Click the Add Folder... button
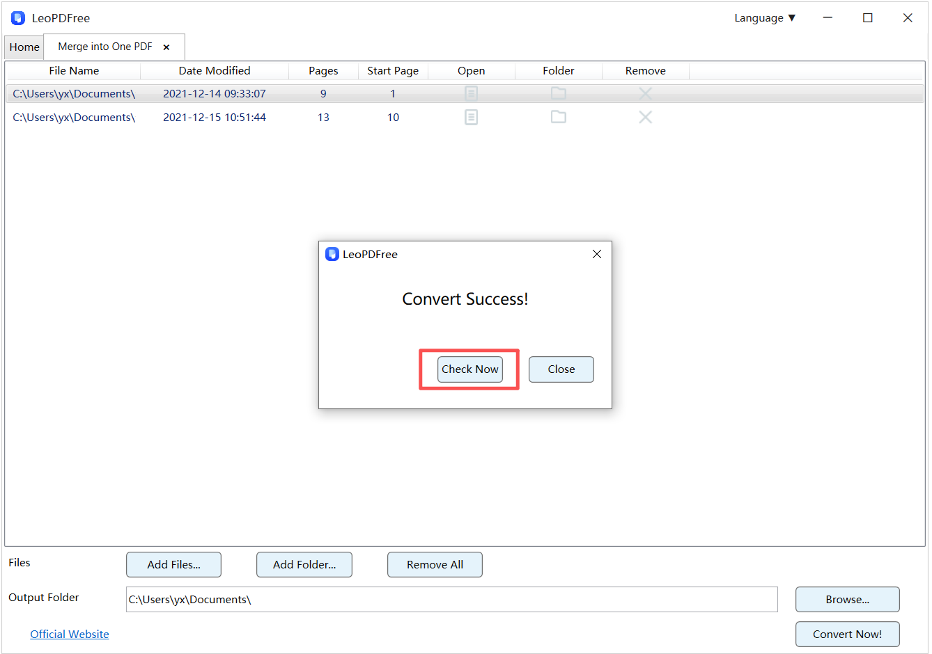The height and width of the screenshot is (654, 932). (304, 564)
